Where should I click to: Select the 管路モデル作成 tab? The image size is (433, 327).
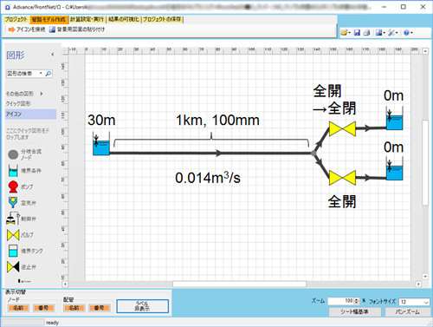[48, 19]
